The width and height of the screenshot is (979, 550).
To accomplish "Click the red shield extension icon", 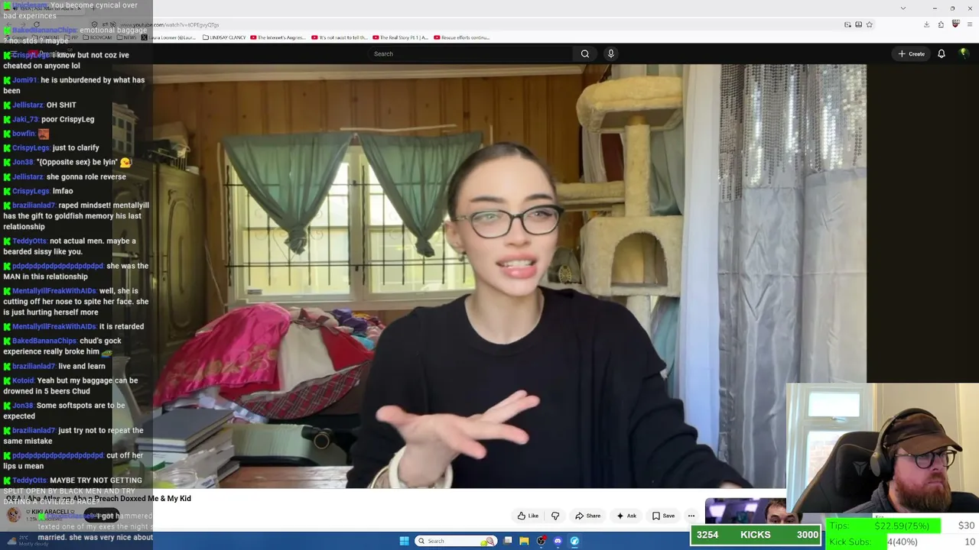I will click(x=955, y=24).
